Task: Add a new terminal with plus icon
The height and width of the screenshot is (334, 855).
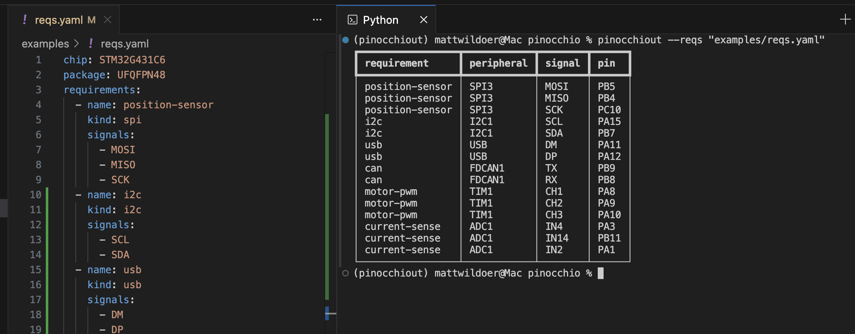Action: point(845,20)
